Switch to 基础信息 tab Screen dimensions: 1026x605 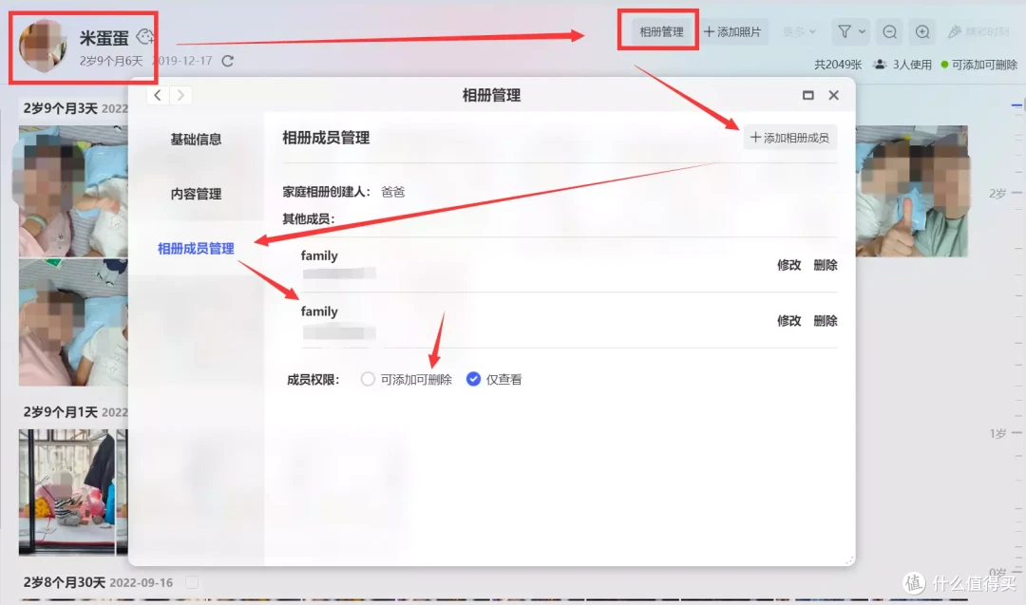[x=196, y=139]
